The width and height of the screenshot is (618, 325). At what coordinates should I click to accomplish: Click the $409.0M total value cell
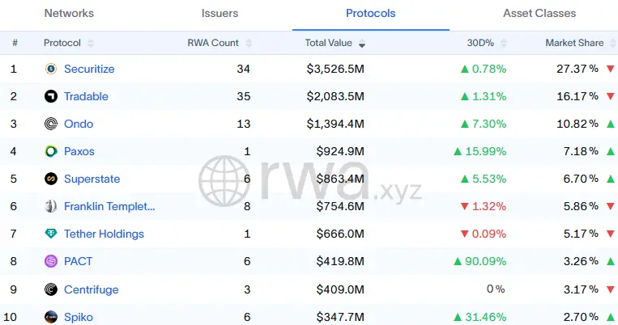coord(340,289)
